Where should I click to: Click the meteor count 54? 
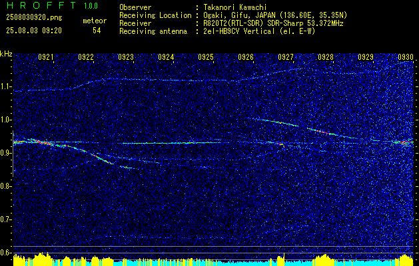tap(97, 31)
